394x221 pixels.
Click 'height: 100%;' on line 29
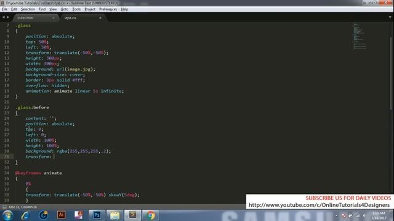pos(42,145)
